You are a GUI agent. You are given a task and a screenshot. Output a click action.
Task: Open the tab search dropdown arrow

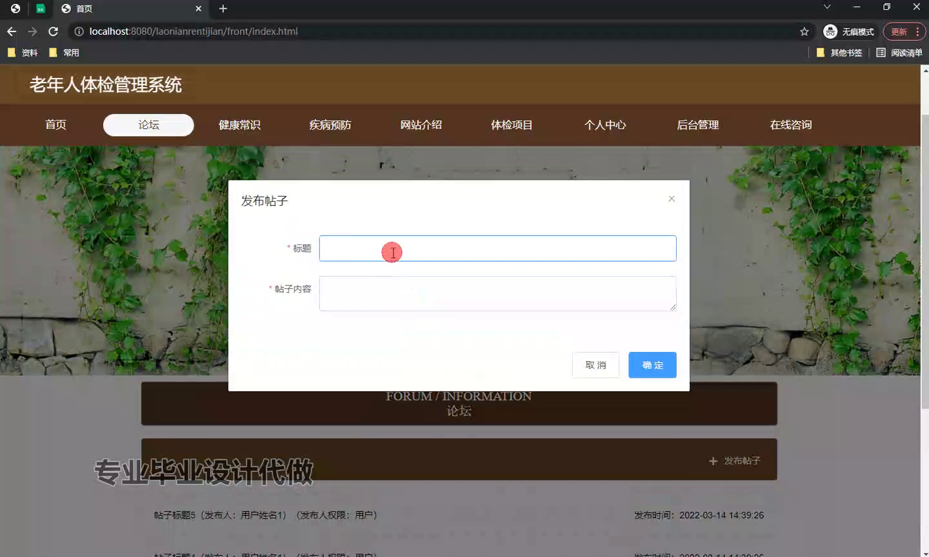click(827, 7)
